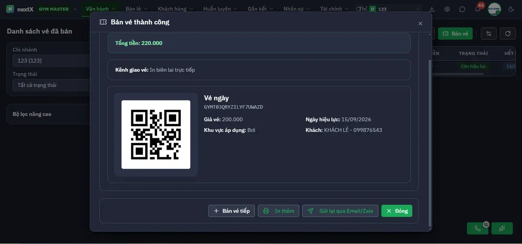Screen dimensions: 522x244
Task: Click the Còn hiệu lực status cell
Action: [x=473, y=66]
